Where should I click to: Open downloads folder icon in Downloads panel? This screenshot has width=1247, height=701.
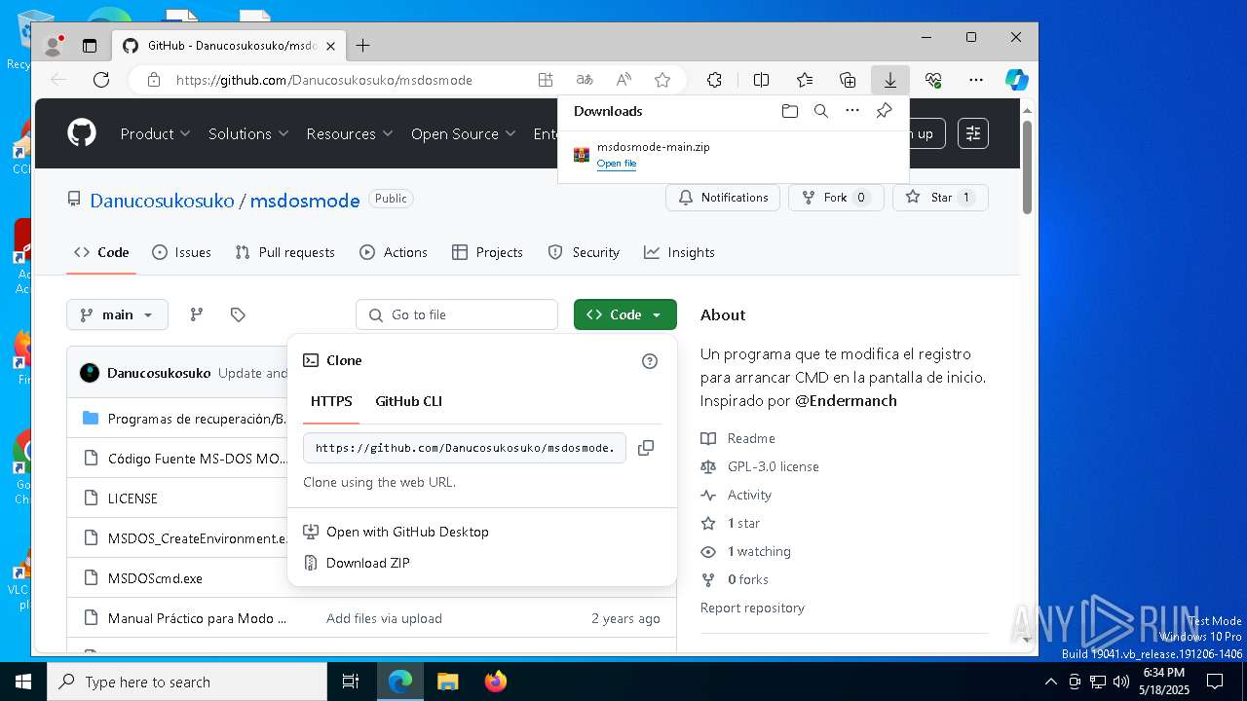[790, 111]
